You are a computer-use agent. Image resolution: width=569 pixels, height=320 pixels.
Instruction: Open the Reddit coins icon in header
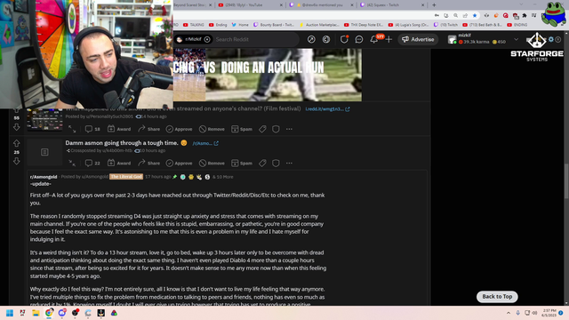click(x=326, y=39)
